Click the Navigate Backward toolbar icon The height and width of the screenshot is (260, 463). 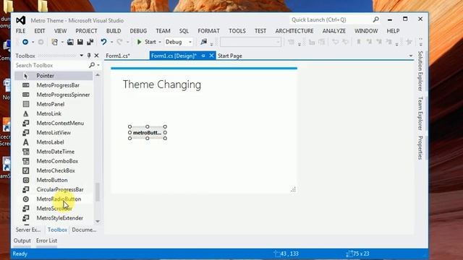click(x=25, y=42)
